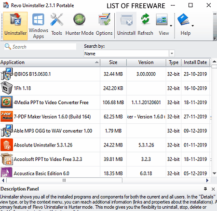
Task: Click the 3.00.0000 version cell
Action: tap(146, 74)
